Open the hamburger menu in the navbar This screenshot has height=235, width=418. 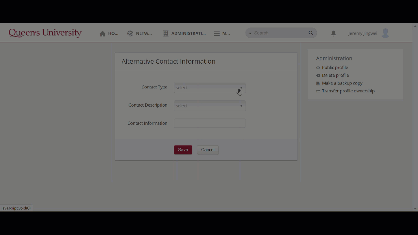[x=217, y=33]
